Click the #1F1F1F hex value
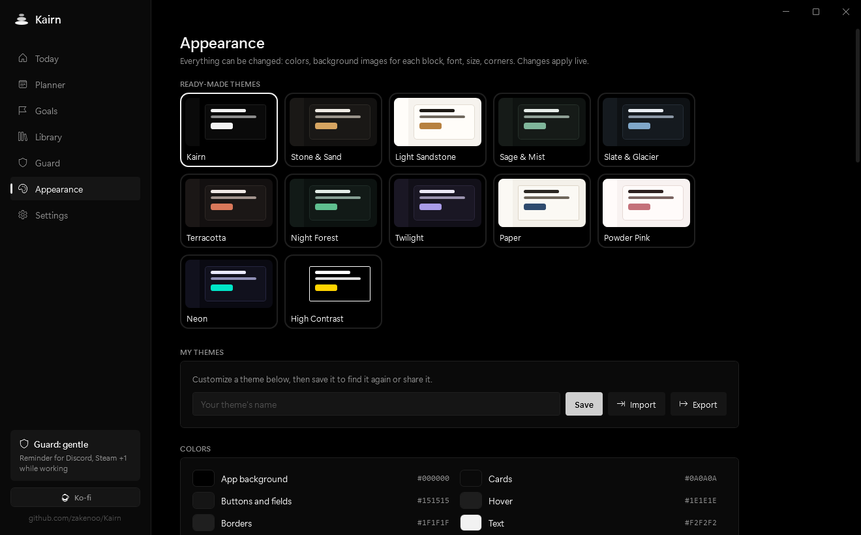This screenshot has height=535, width=861. click(x=433, y=523)
